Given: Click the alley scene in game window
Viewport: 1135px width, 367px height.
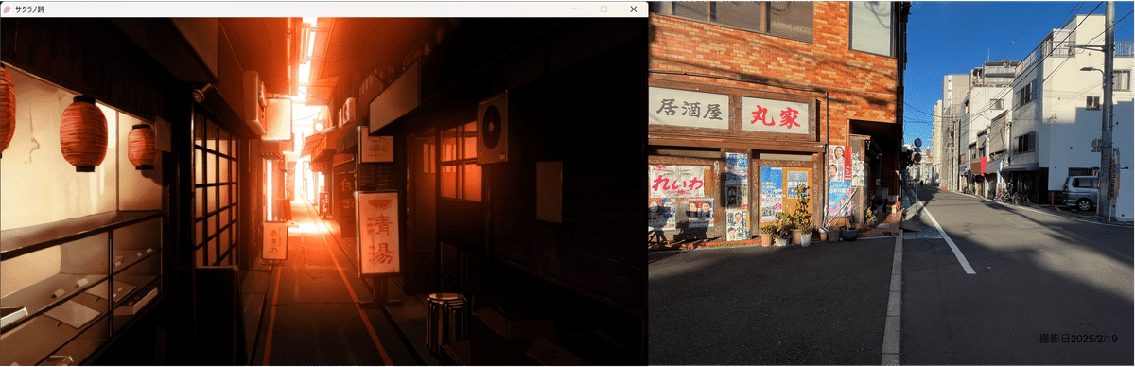Looking at the screenshot, I should click(x=323, y=192).
